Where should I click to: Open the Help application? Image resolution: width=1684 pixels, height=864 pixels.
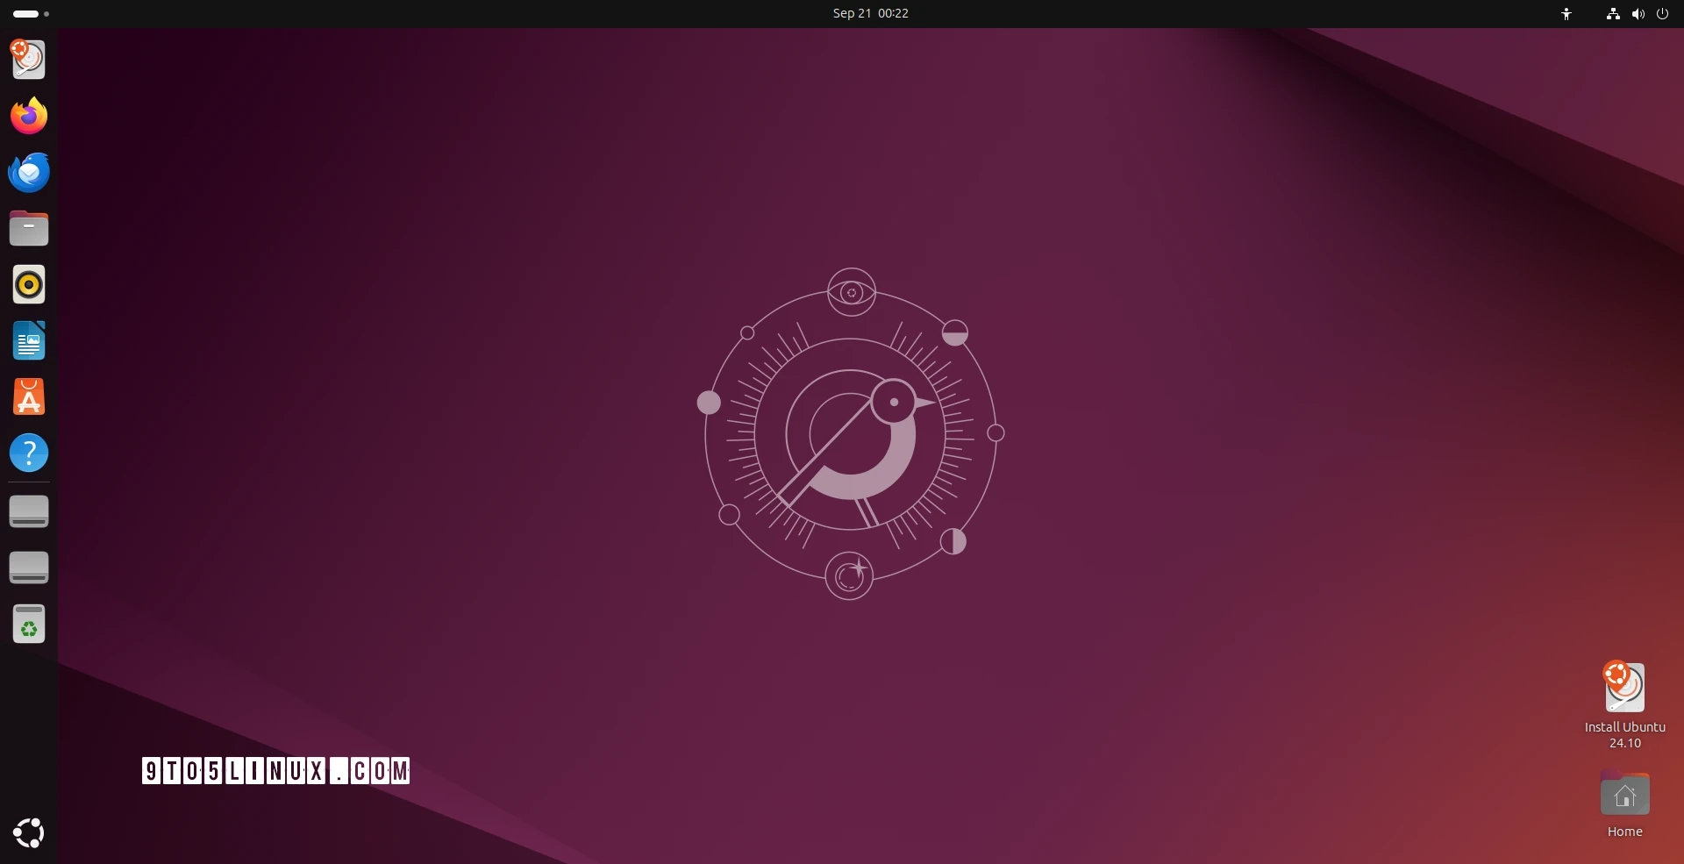click(29, 453)
